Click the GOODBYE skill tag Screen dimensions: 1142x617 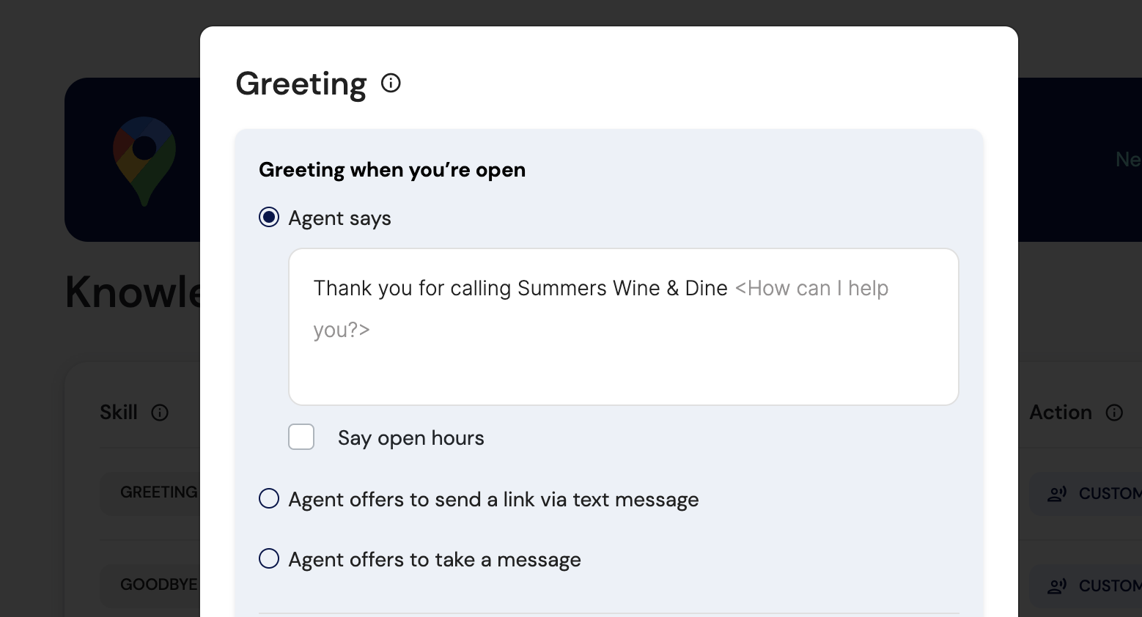pos(158,585)
